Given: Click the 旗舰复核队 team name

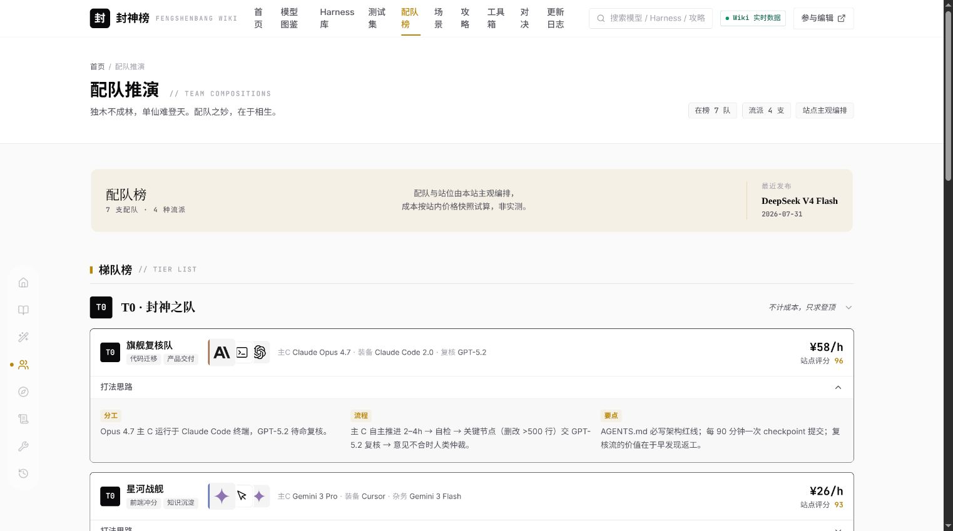Looking at the screenshot, I should [150, 345].
